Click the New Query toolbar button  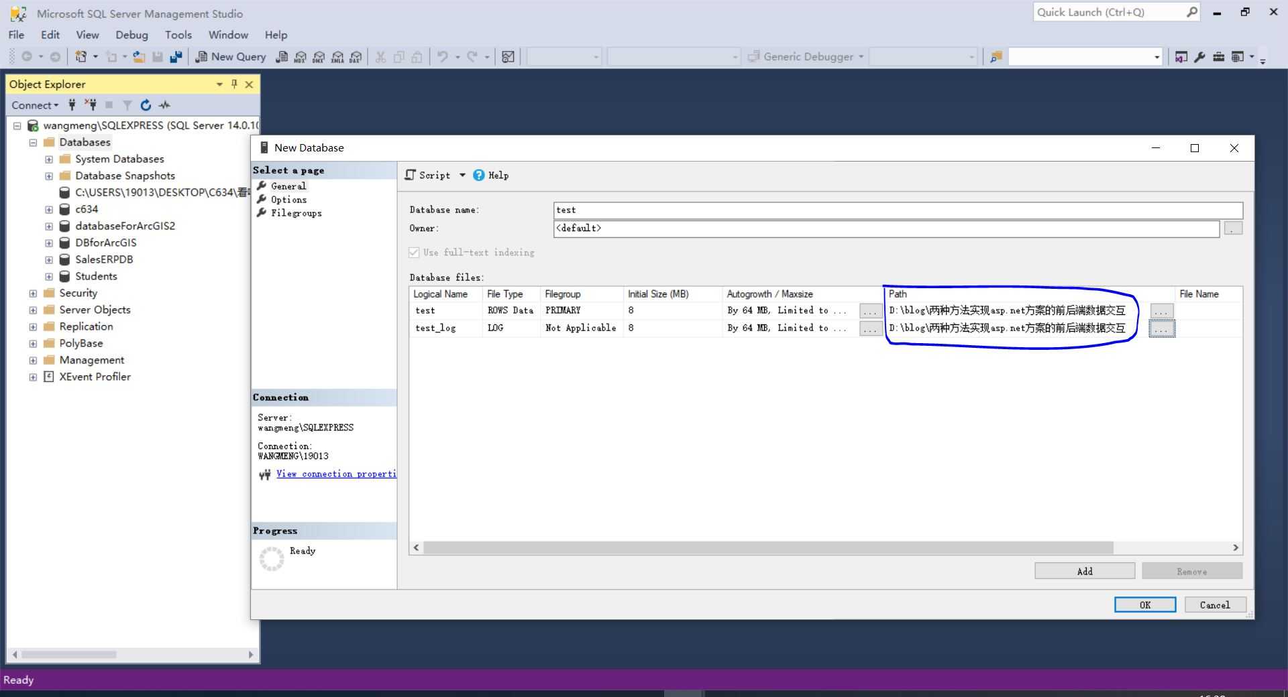(230, 57)
